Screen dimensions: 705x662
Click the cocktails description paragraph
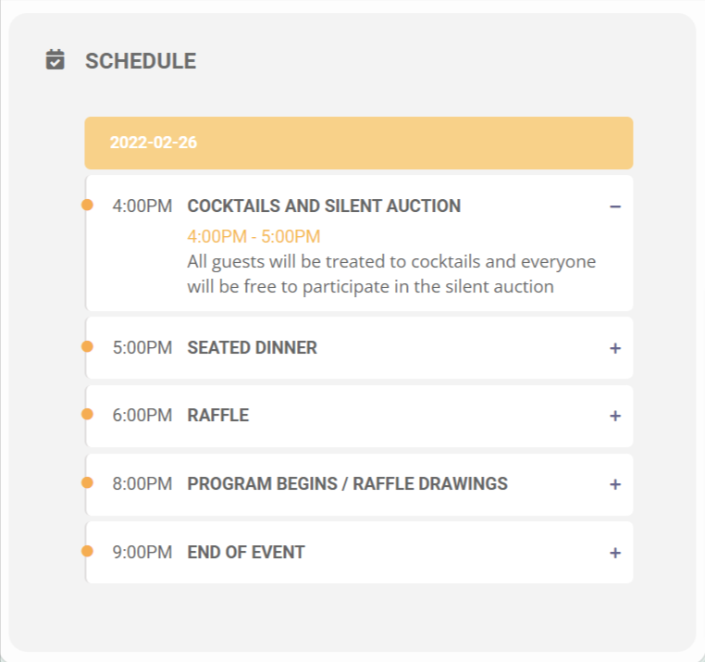click(x=391, y=274)
